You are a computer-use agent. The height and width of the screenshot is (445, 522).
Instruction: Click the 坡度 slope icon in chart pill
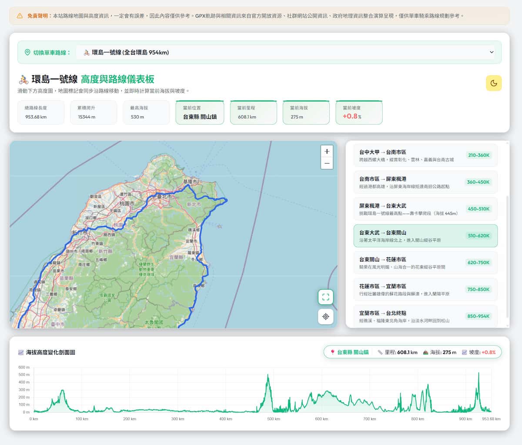click(x=465, y=352)
